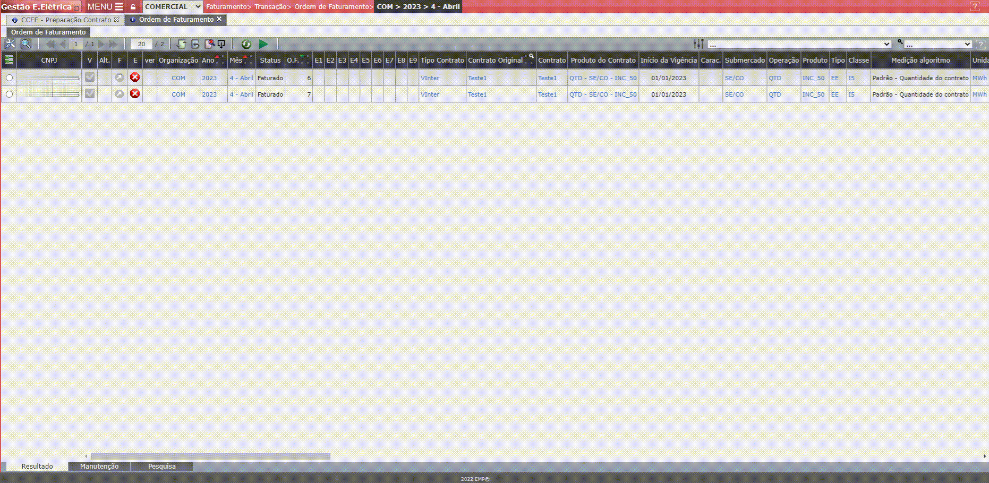Click the gray arrow icon in second row
The image size is (989, 483).
tap(120, 94)
